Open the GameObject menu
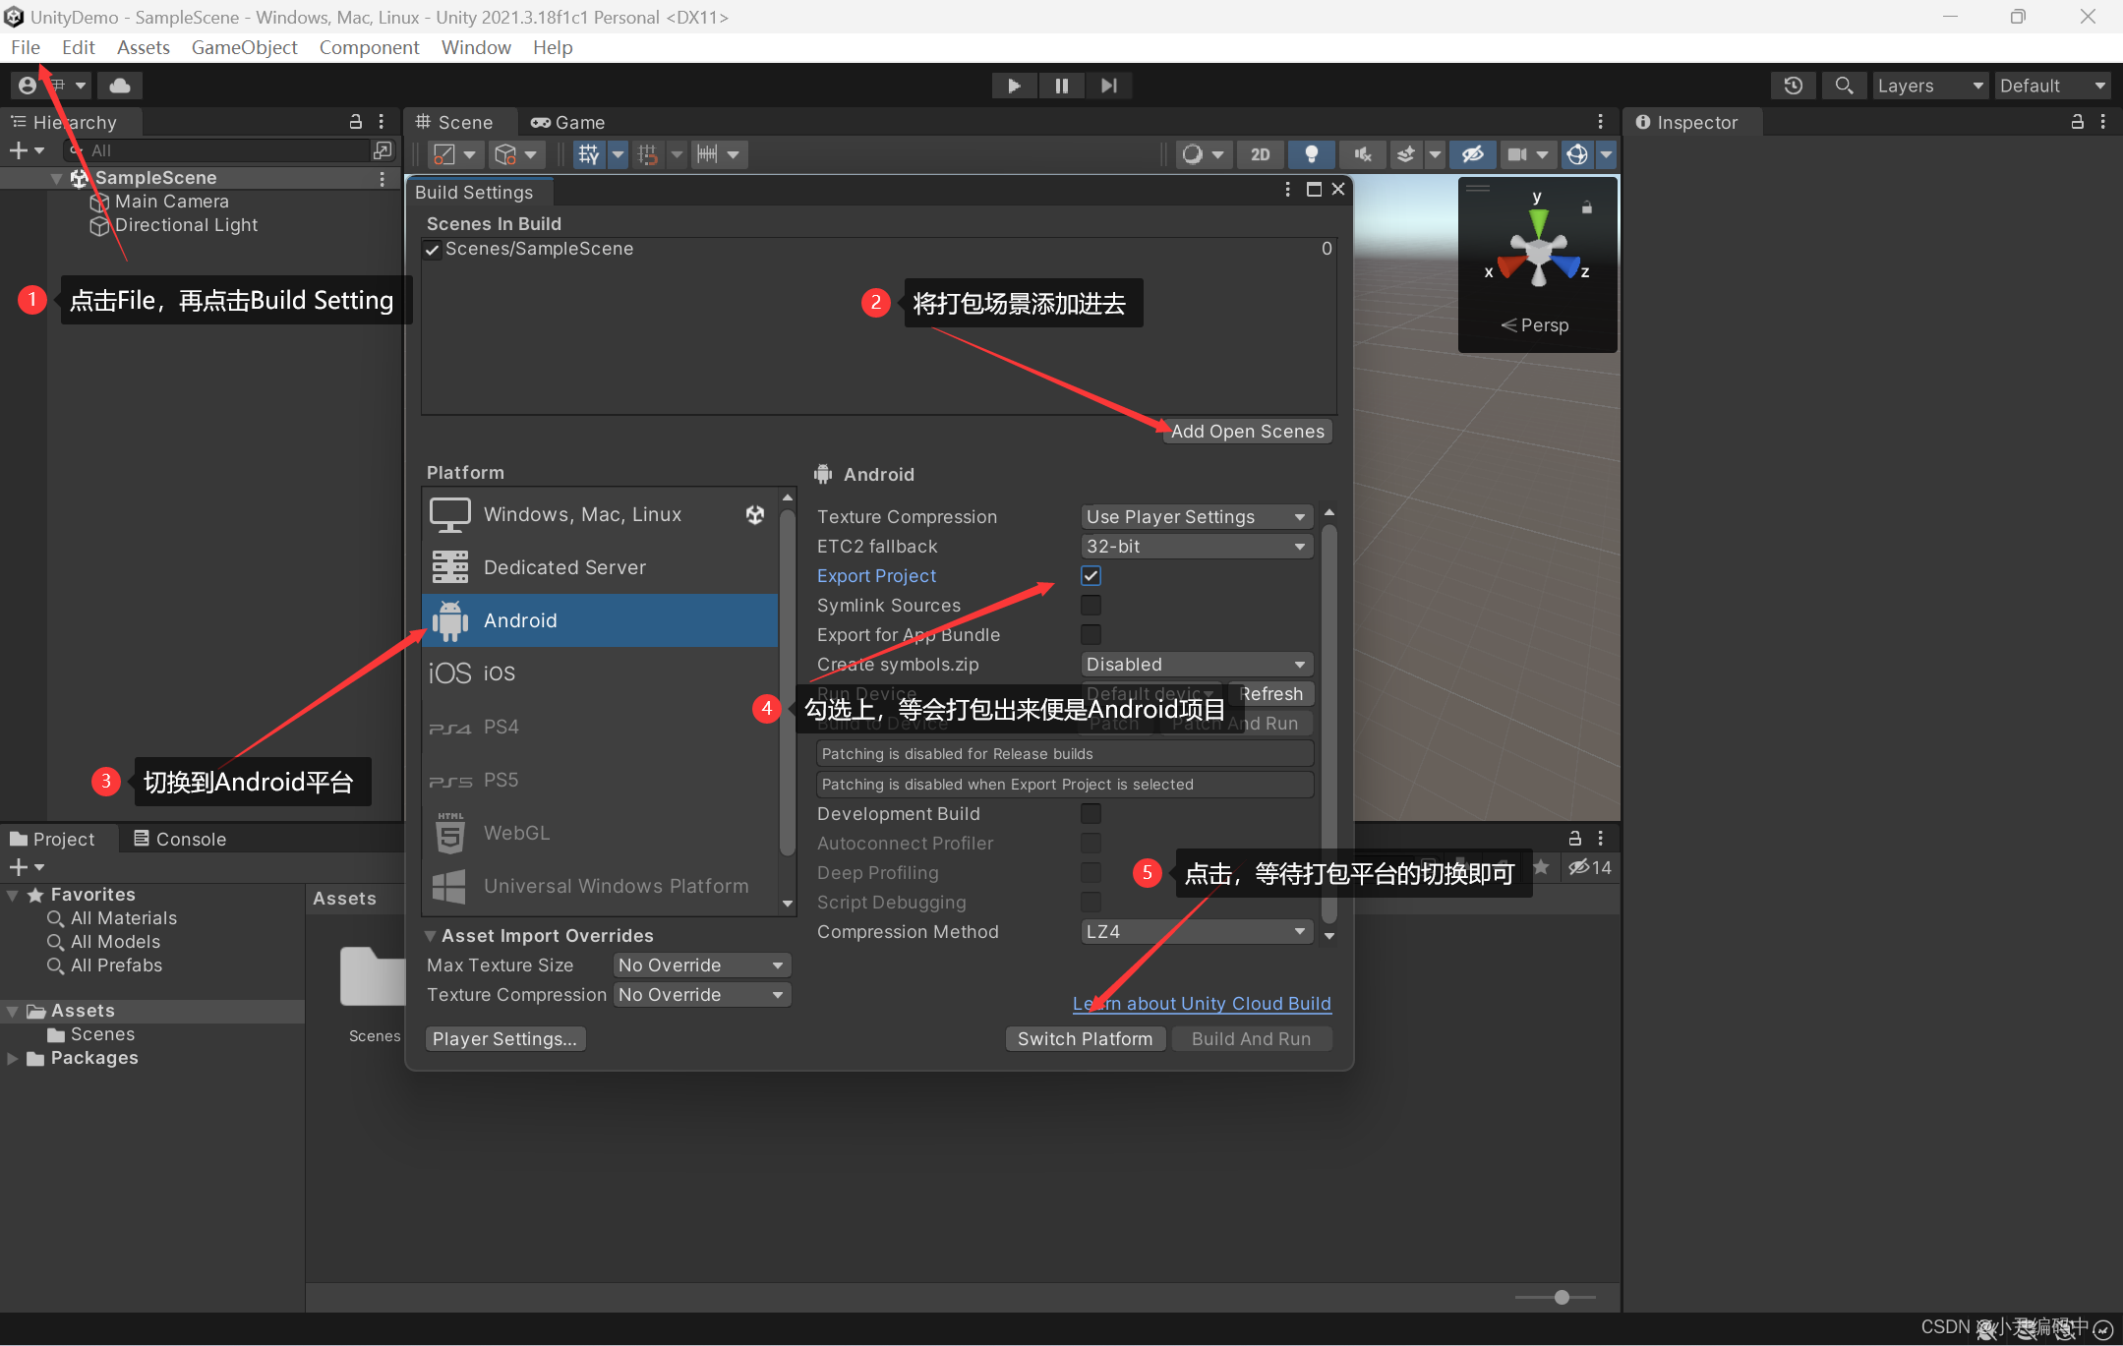 [x=244, y=47]
